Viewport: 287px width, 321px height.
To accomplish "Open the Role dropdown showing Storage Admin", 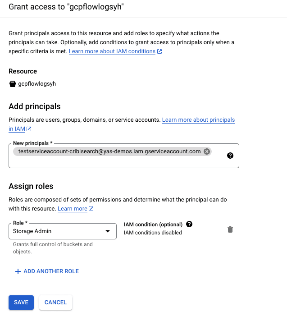I will [59, 231].
